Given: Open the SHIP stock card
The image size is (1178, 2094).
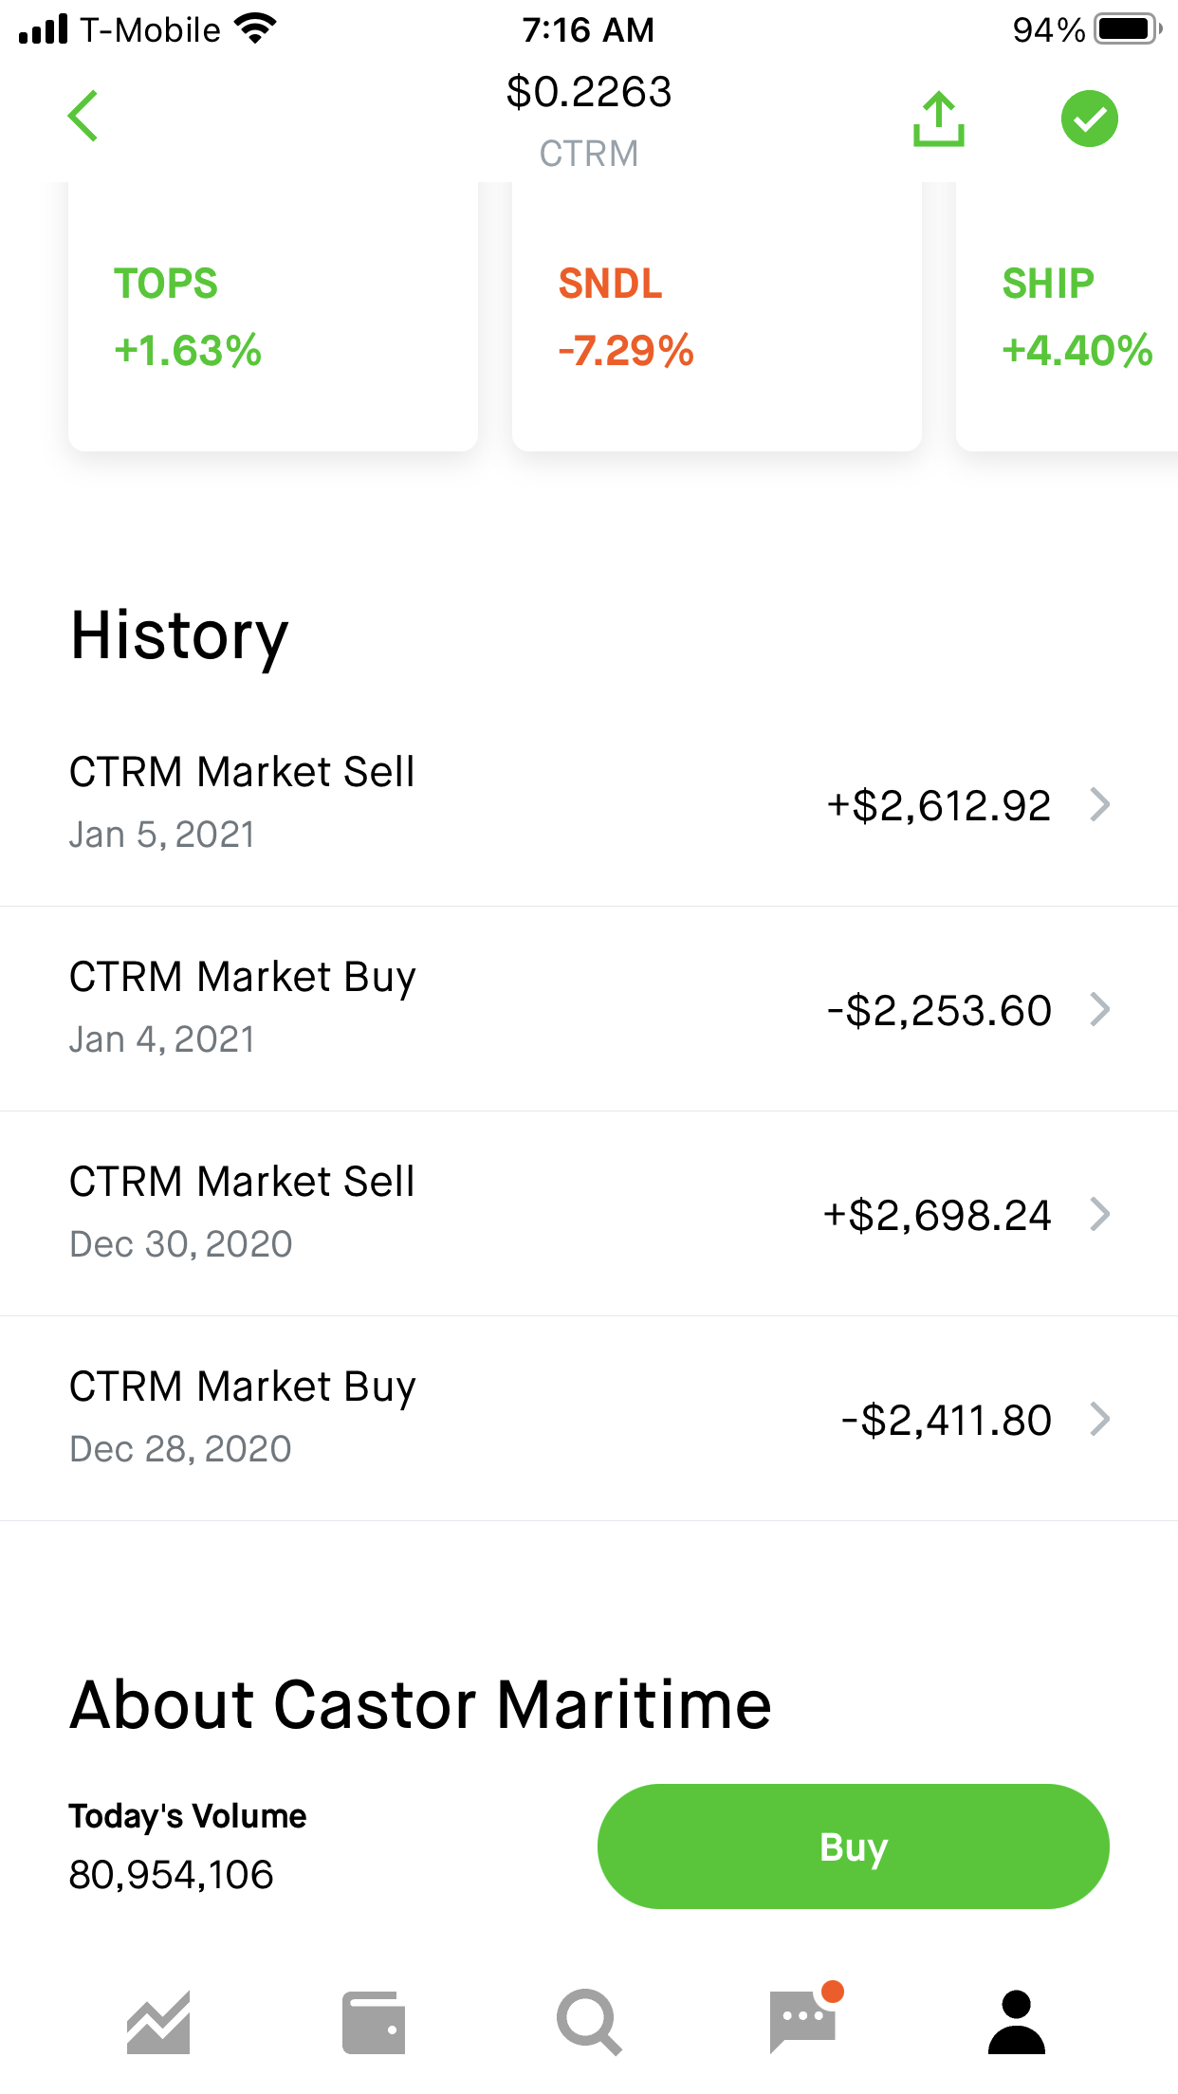Looking at the screenshot, I should pyautogui.click(x=1067, y=317).
